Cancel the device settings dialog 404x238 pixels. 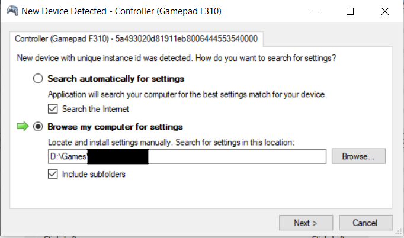(365, 223)
